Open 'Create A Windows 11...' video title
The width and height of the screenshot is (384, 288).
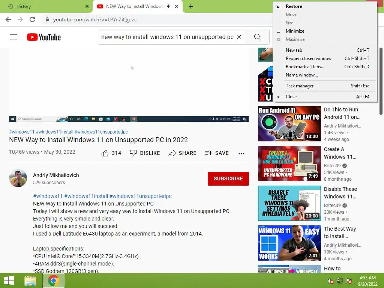340,153
